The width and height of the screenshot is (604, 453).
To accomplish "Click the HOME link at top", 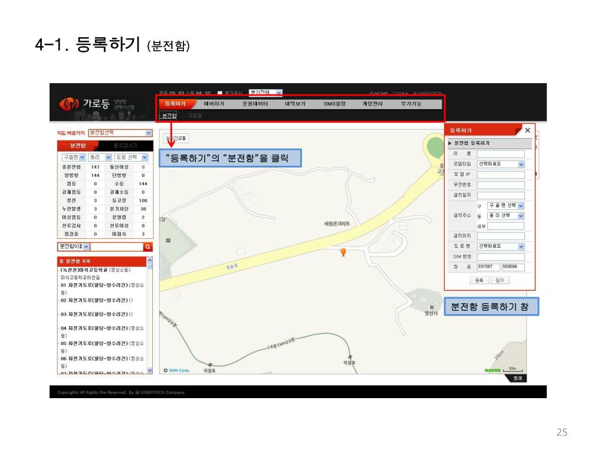I will [x=379, y=93].
